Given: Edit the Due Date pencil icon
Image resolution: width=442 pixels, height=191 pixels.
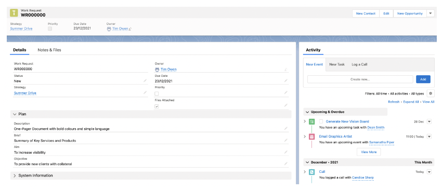Looking at the screenshot, I should 286,81.
